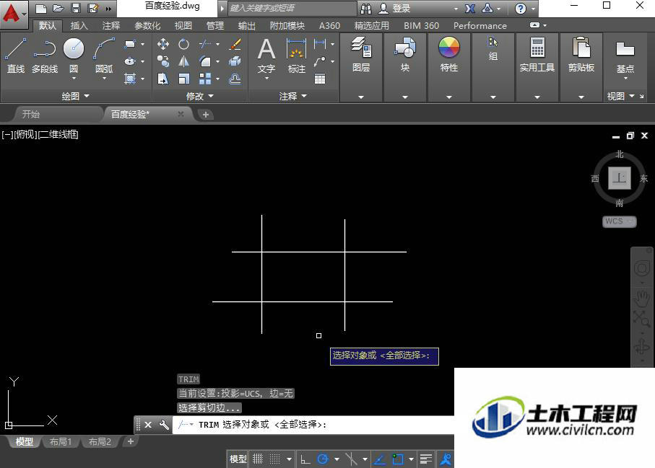Select the Offset tool
Viewport: 655px width, 468px height.
pos(235,79)
